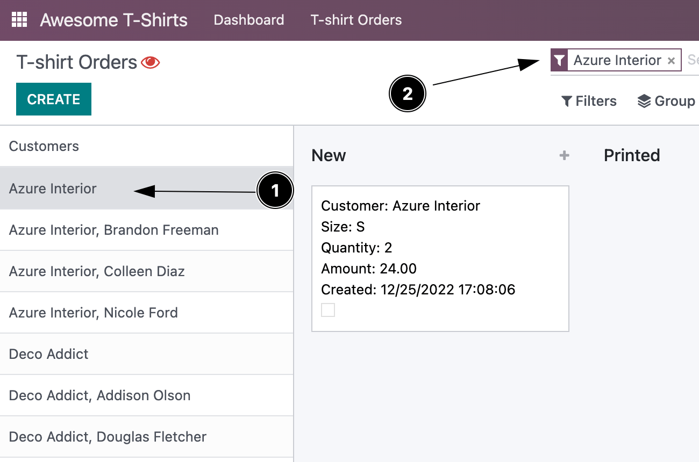
Task: Click the red eye icon beside T-shirt Orders
Action: tap(152, 61)
